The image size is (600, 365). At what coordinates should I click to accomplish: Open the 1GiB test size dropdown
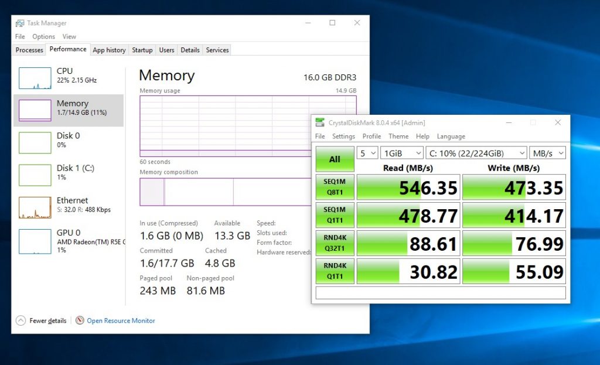pos(402,153)
